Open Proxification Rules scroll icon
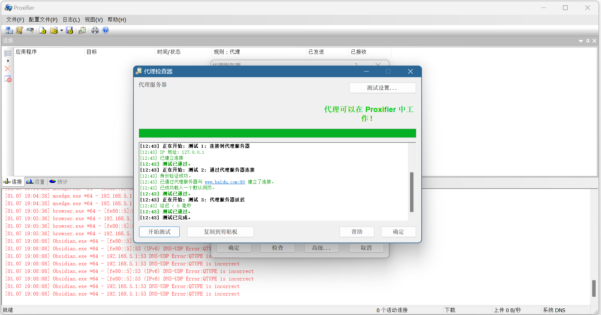The width and height of the screenshot is (601, 315). [19, 30]
